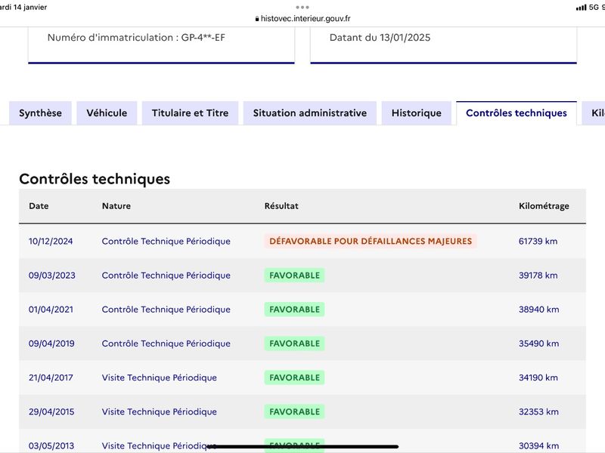Click the Résultat column header

click(x=281, y=205)
